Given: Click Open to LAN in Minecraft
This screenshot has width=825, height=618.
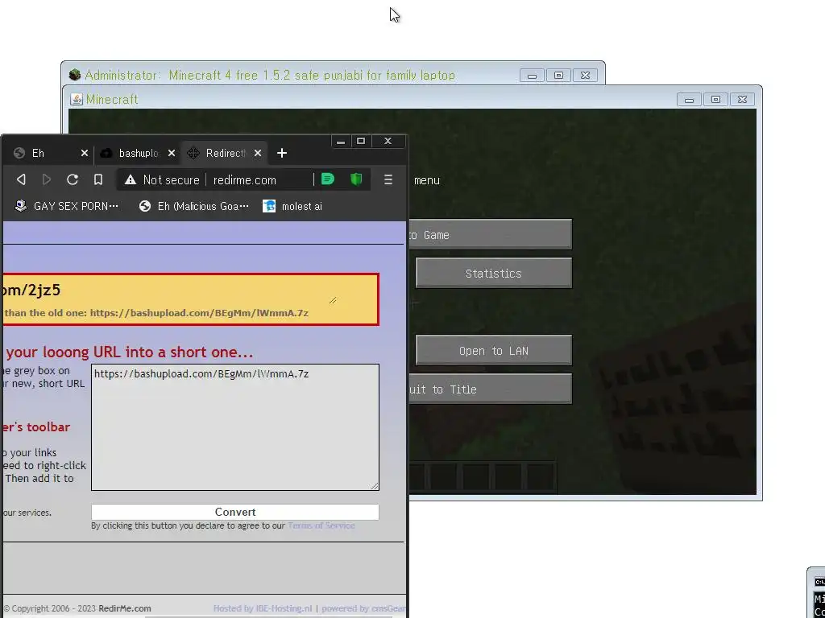Looking at the screenshot, I should click(x=494, y=350).
